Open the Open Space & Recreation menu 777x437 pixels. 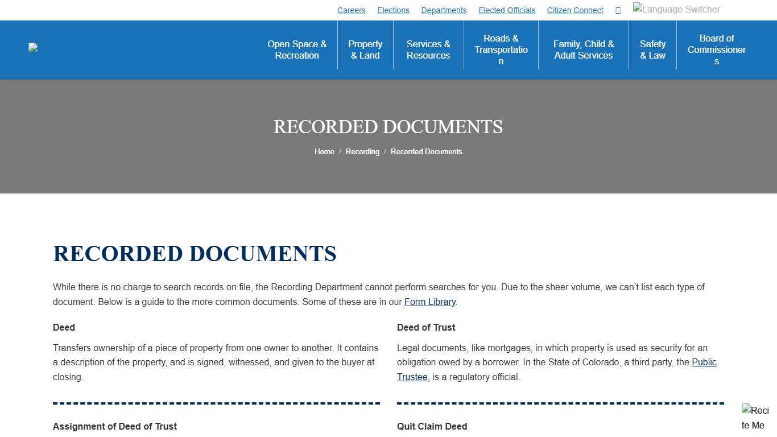[297, 50]
